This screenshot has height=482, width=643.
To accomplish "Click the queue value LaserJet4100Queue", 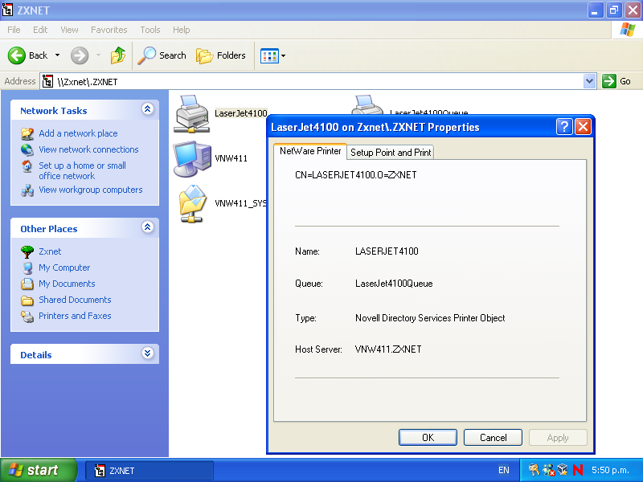I will coord(394,284).
